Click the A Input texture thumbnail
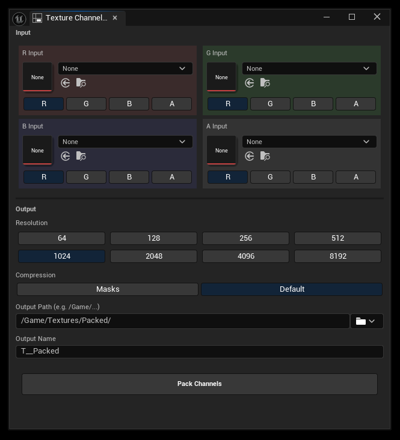Viewport: 400px width, 440px height. 221,150
